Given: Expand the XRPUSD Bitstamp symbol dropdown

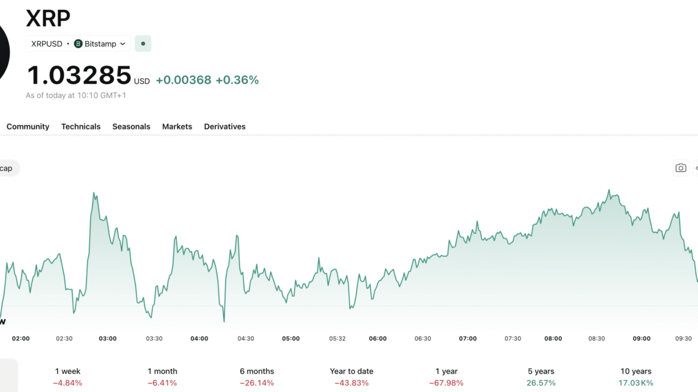Looking at the screenshot, I should tap(78, 44).
